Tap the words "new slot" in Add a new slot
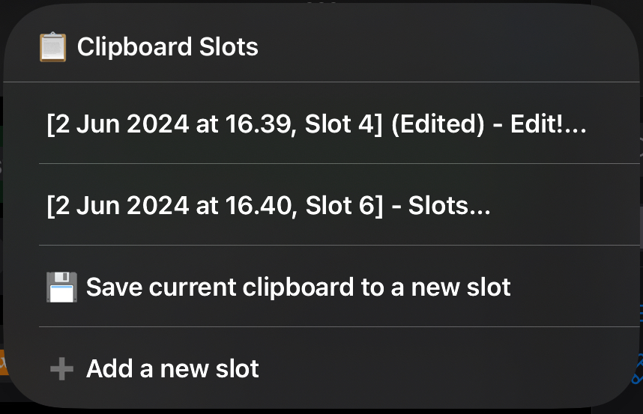 (210, 368)
